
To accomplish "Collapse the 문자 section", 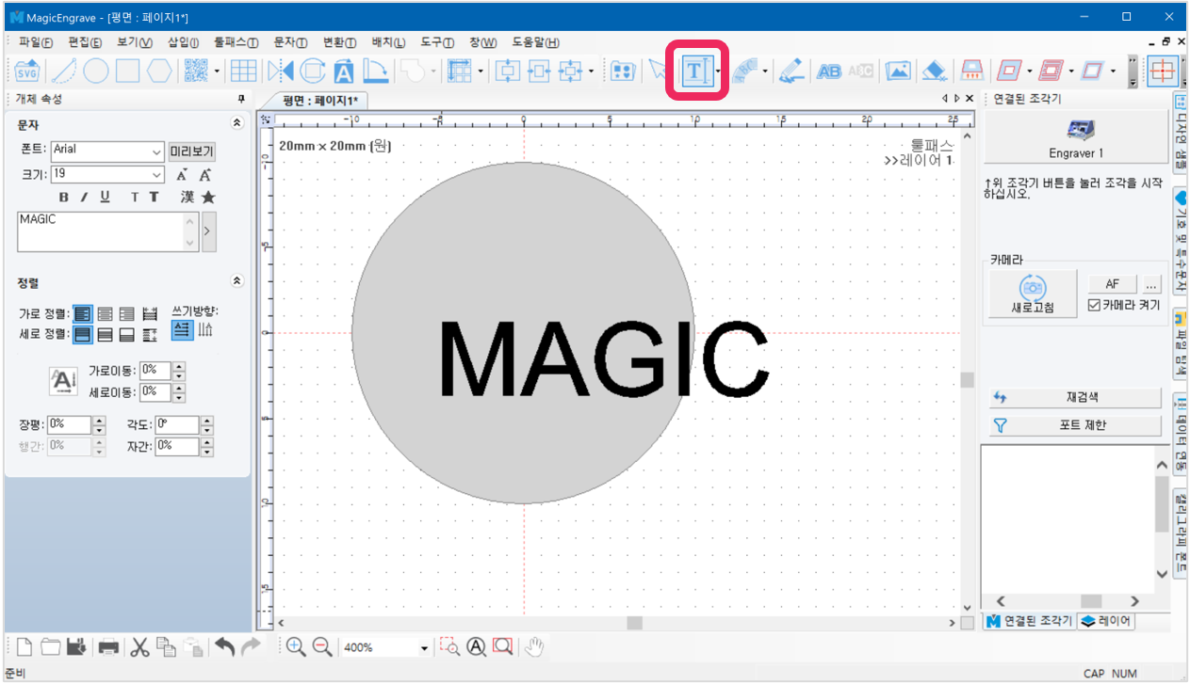I will click(236, 124).
